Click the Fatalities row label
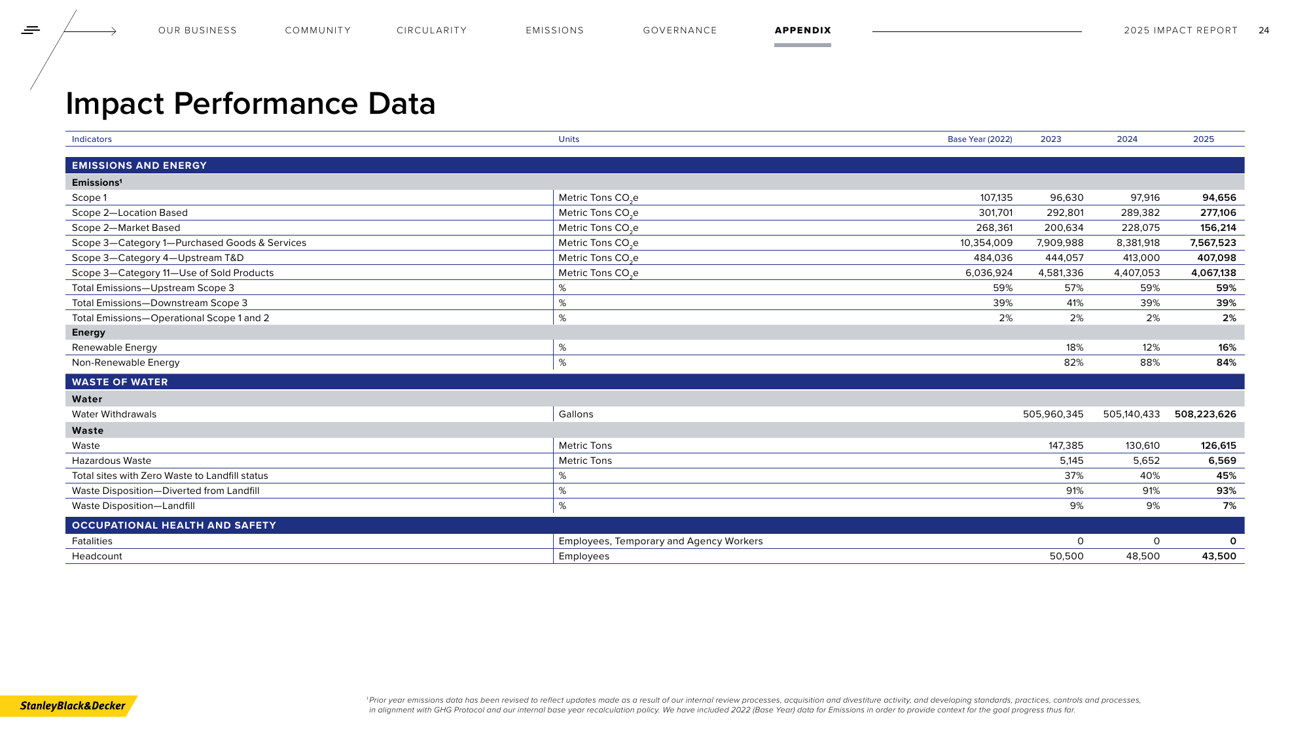This screenshot has height=736, width=1309. pyautogui.click(x=92, y=541)
